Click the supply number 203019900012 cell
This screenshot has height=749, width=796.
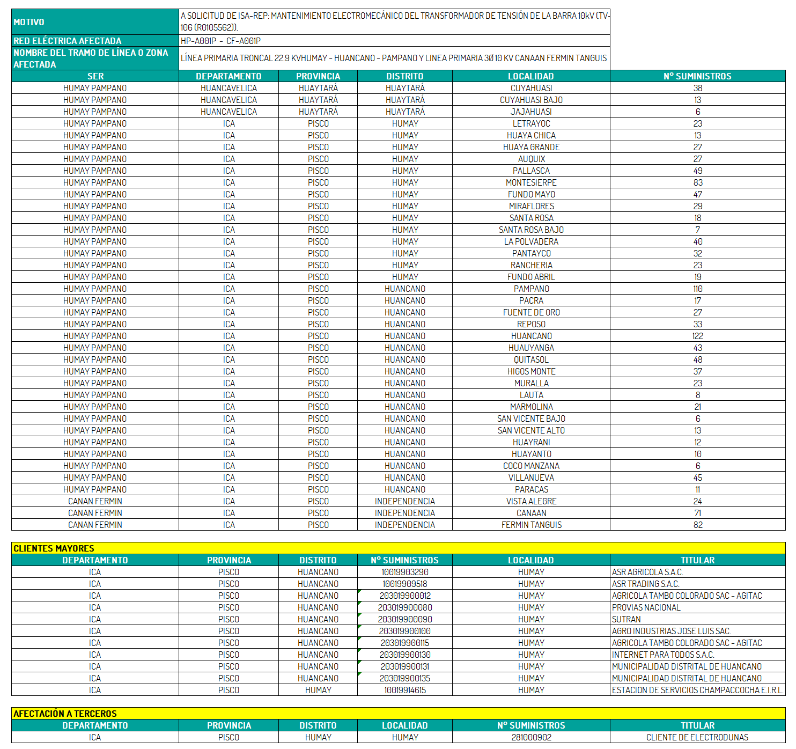click(x=405, y=596)
